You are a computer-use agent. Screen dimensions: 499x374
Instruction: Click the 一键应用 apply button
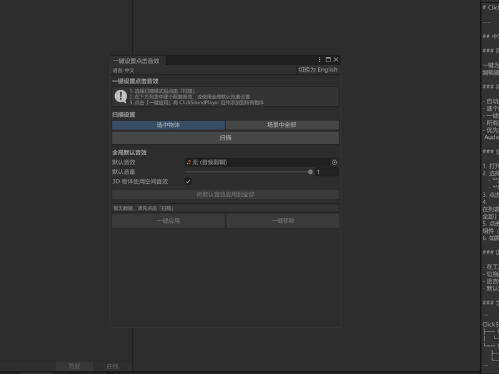coord(168,221)
